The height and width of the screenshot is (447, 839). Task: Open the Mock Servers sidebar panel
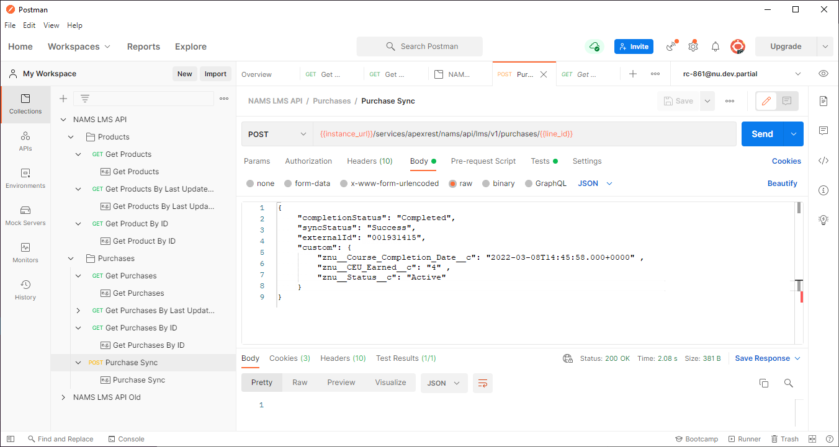point(25,215)
